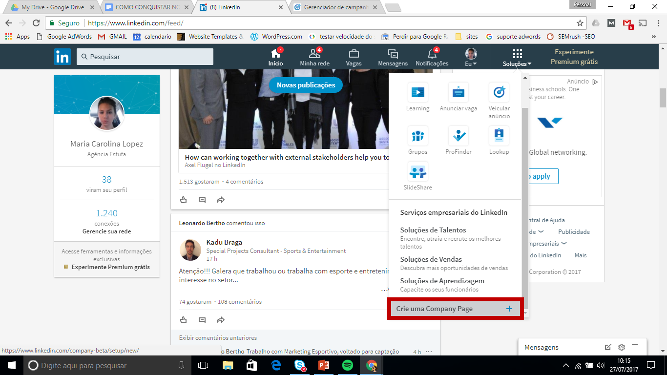Open GMAIL bookmark
Screen dimensions: 667x375
click(x=112, y=37)
